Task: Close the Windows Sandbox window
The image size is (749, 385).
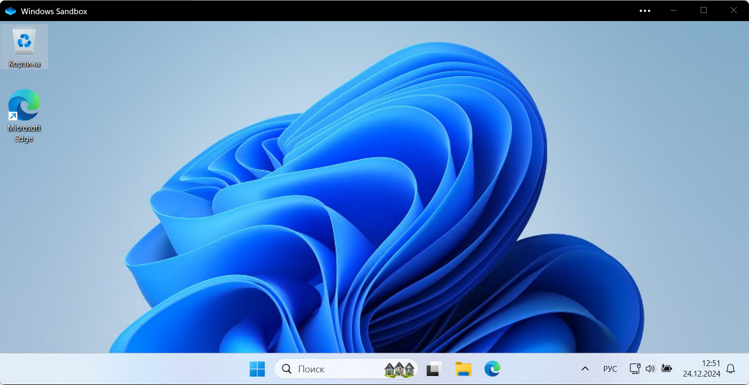Action: pos(734,11)
